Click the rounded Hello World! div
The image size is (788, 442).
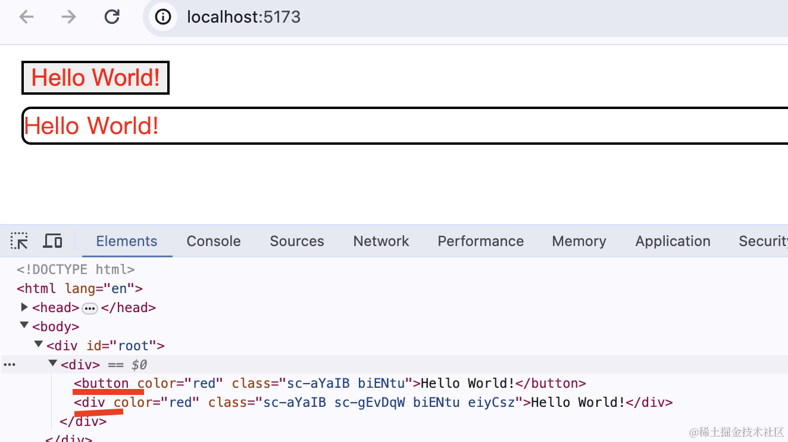pos(405,126)
